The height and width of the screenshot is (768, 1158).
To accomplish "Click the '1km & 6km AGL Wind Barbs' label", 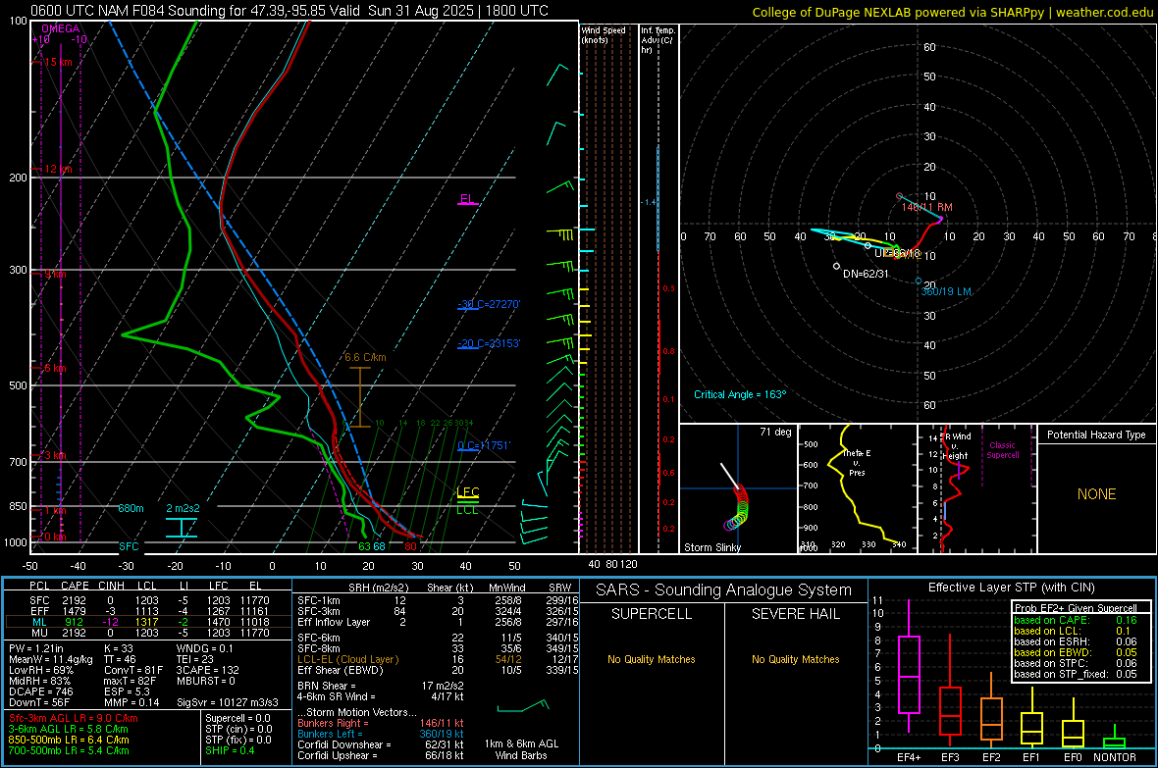I will [x=521, y=749].
